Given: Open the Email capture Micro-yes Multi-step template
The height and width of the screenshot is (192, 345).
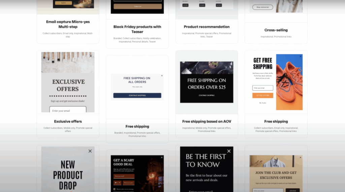Looking at the screenshot, I should [68, 24].
